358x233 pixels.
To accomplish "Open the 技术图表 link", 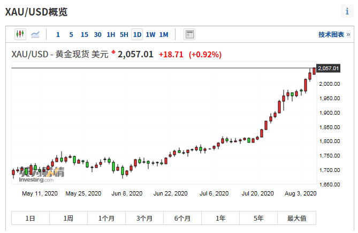I will pyautogui.click(x=334, y=34).
